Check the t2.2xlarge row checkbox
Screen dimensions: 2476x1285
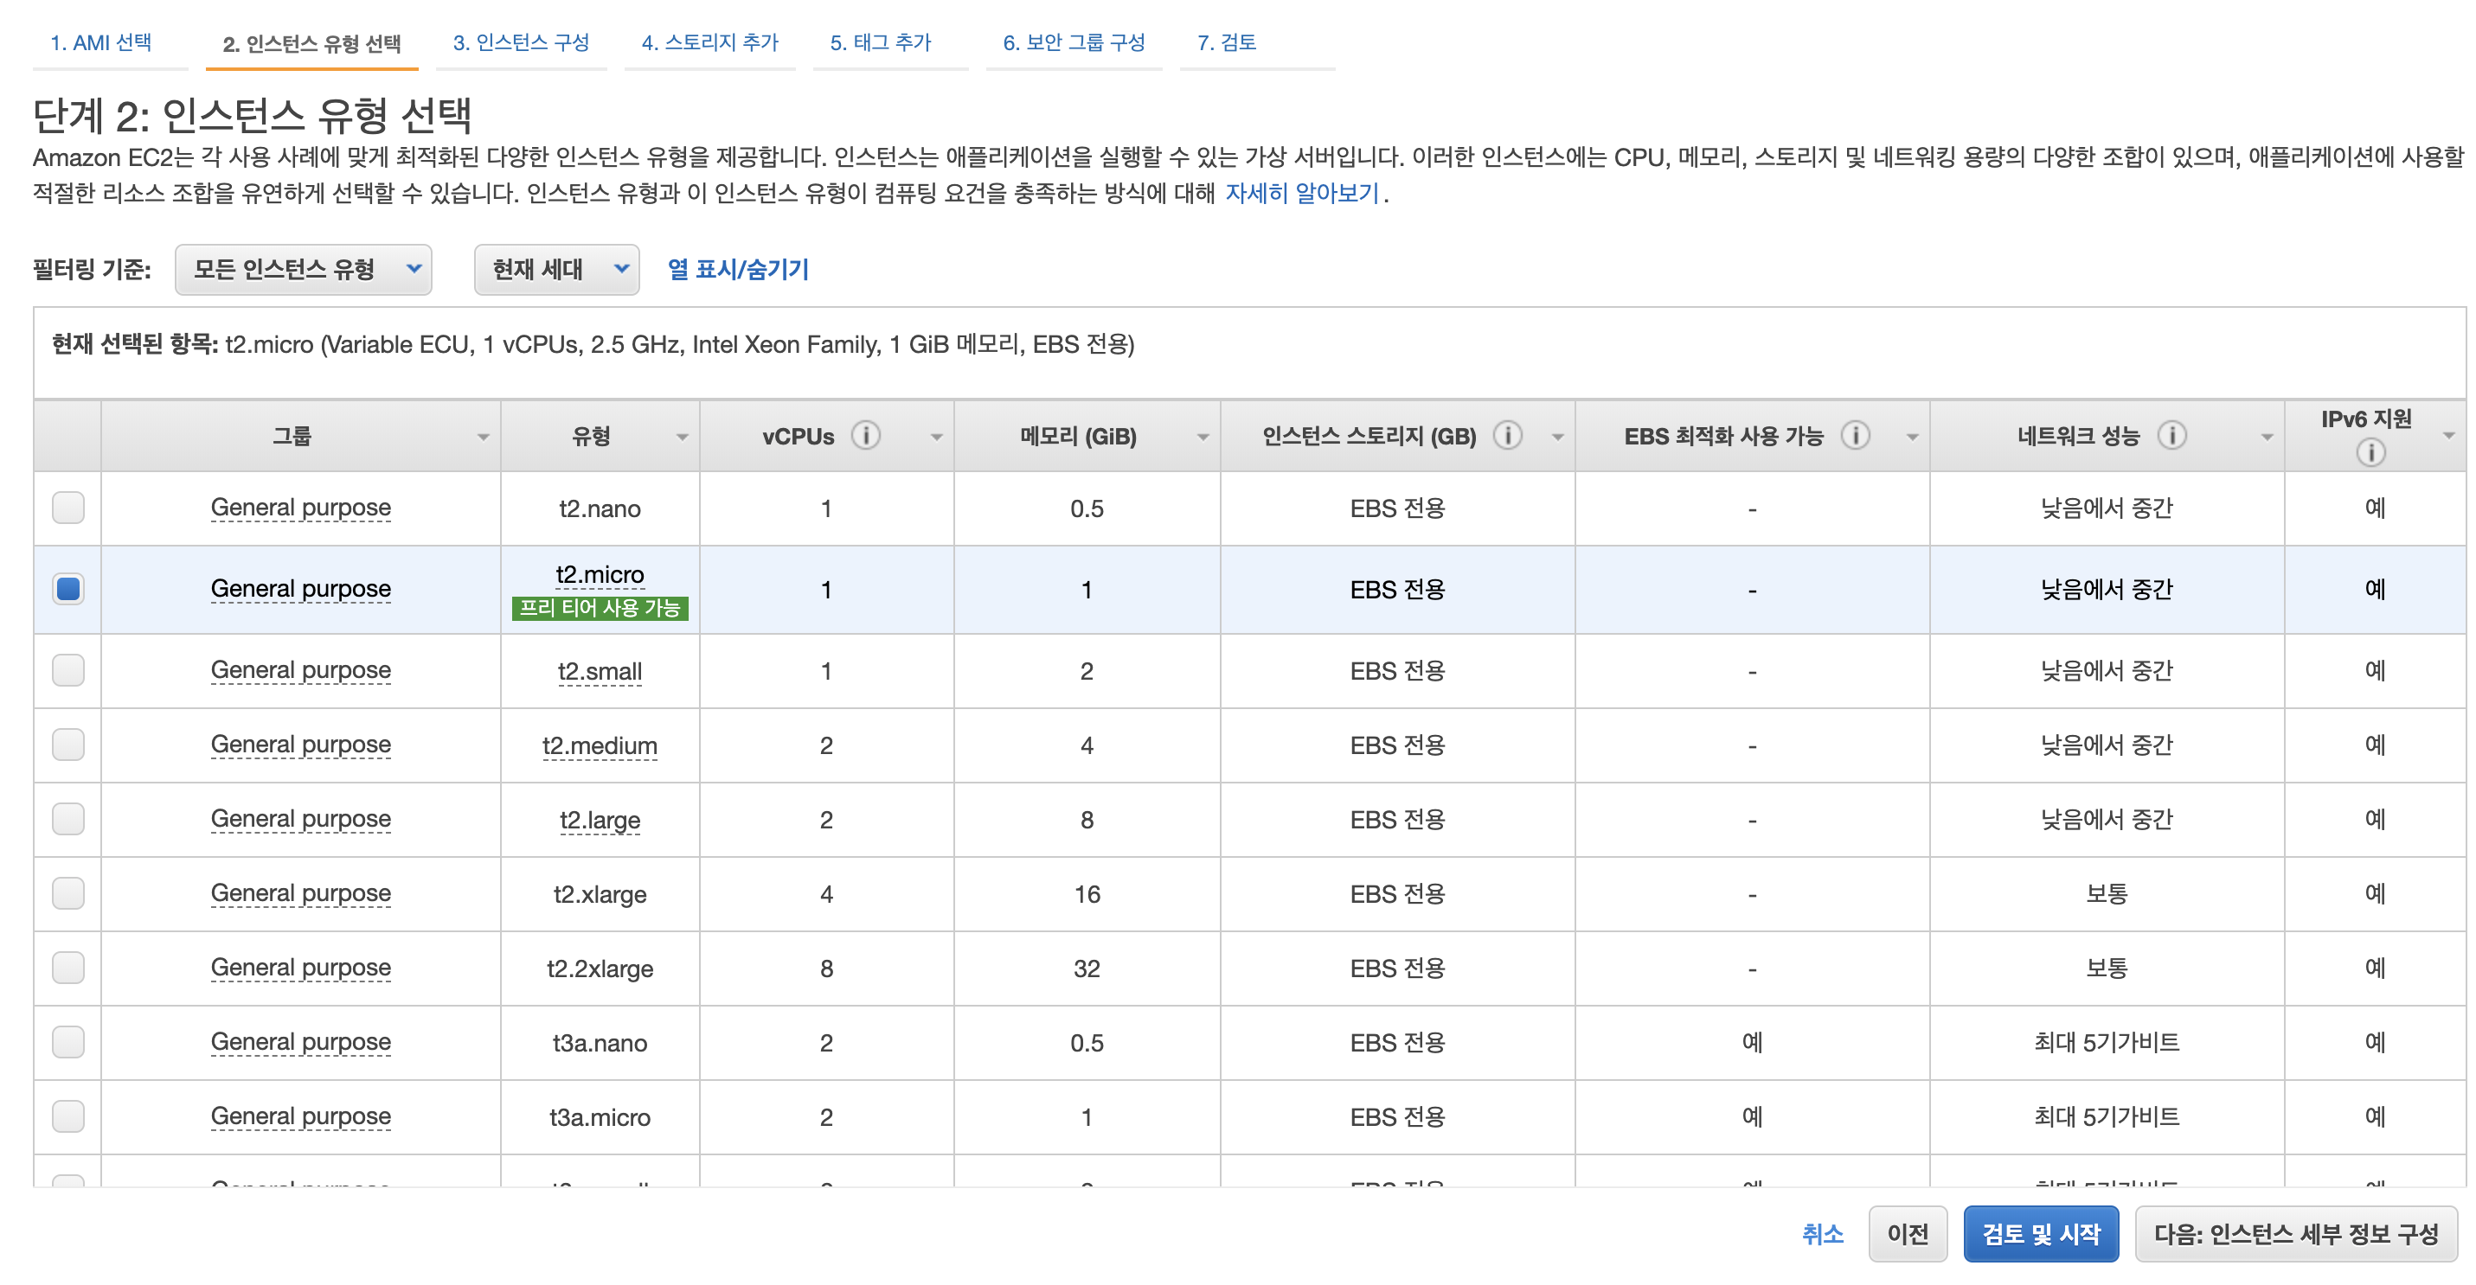point(68,968)
